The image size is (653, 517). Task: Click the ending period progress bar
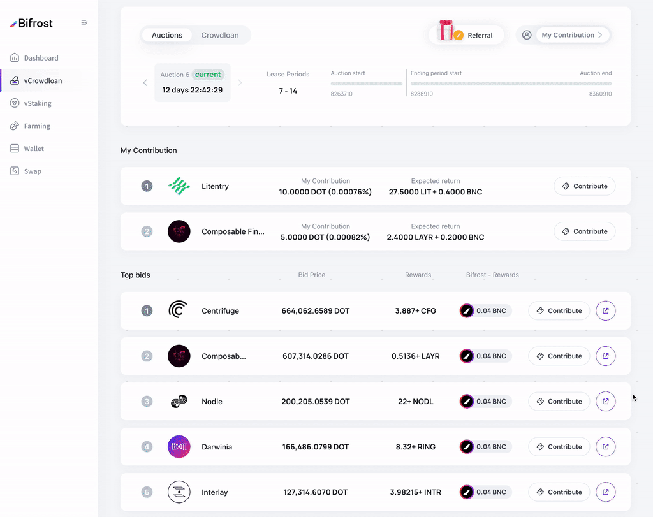pyautogui.click(x=511, y=84)
